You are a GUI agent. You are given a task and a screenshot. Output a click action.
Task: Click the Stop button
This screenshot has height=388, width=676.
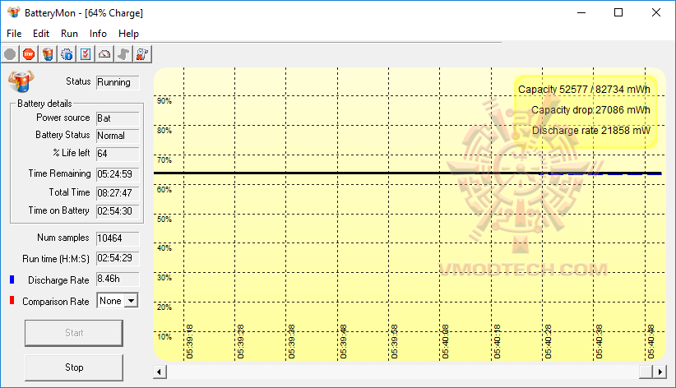[74, 367]
